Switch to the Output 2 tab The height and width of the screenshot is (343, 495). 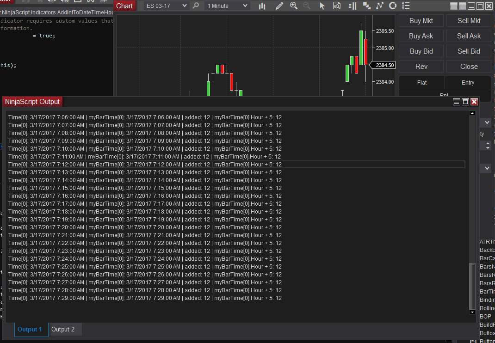(x=65, y=330)
